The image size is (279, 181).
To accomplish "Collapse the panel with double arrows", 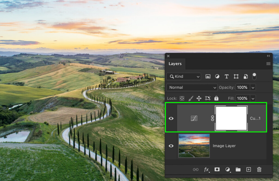I will click(268, 56).
